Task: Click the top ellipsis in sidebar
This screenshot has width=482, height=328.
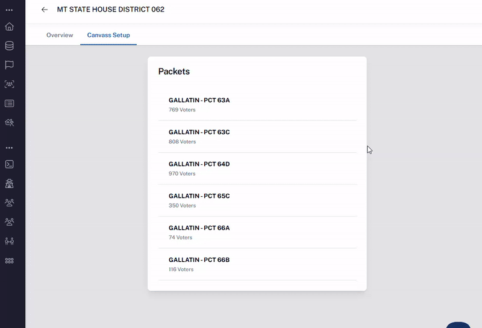Action: coord(9,10)
